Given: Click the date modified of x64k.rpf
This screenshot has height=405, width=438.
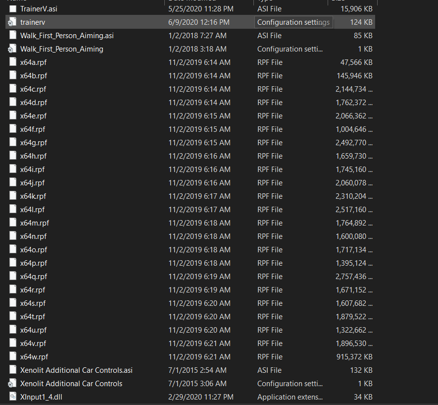Looking at the screenshot, I should pyautogui.click(x=199, y=196).
